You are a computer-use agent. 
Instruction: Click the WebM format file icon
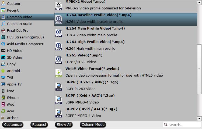(59, 73)
